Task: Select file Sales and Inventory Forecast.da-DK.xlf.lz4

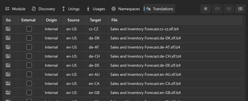Action: (146, 38)
